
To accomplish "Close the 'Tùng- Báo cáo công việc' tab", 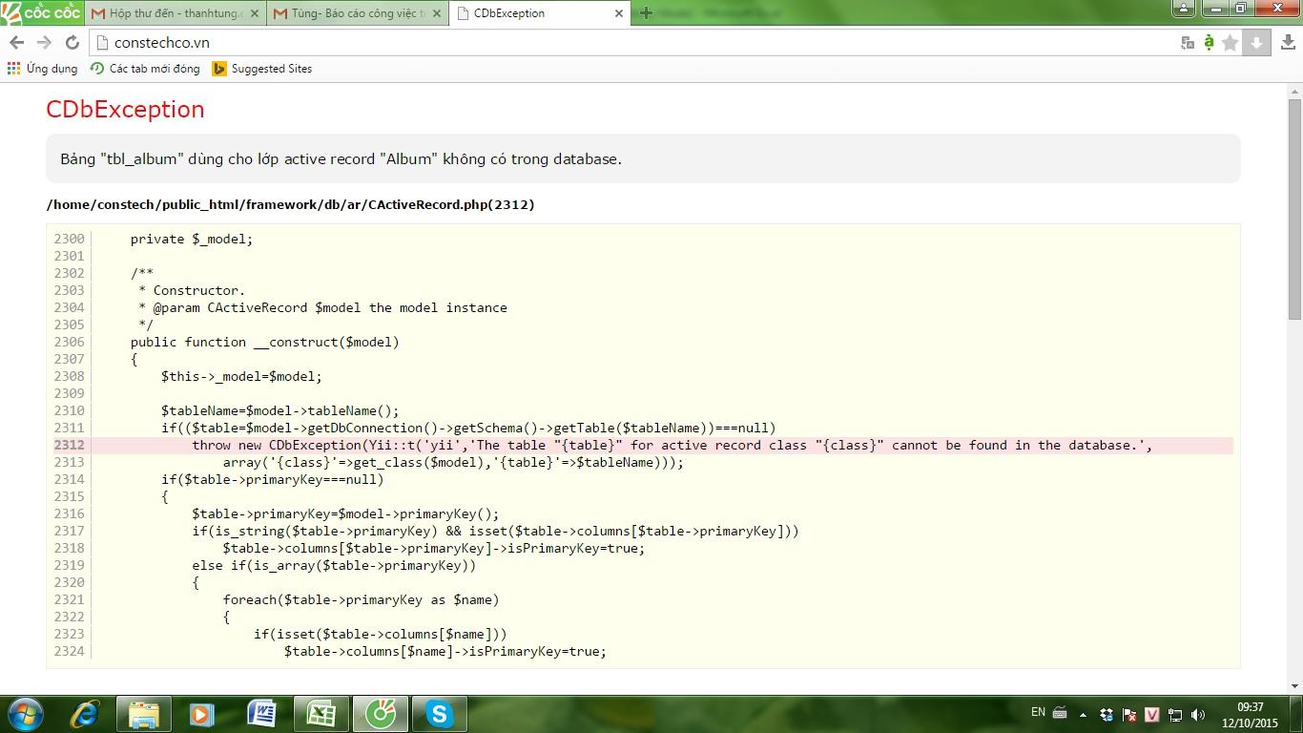I will tap(435, 13).
